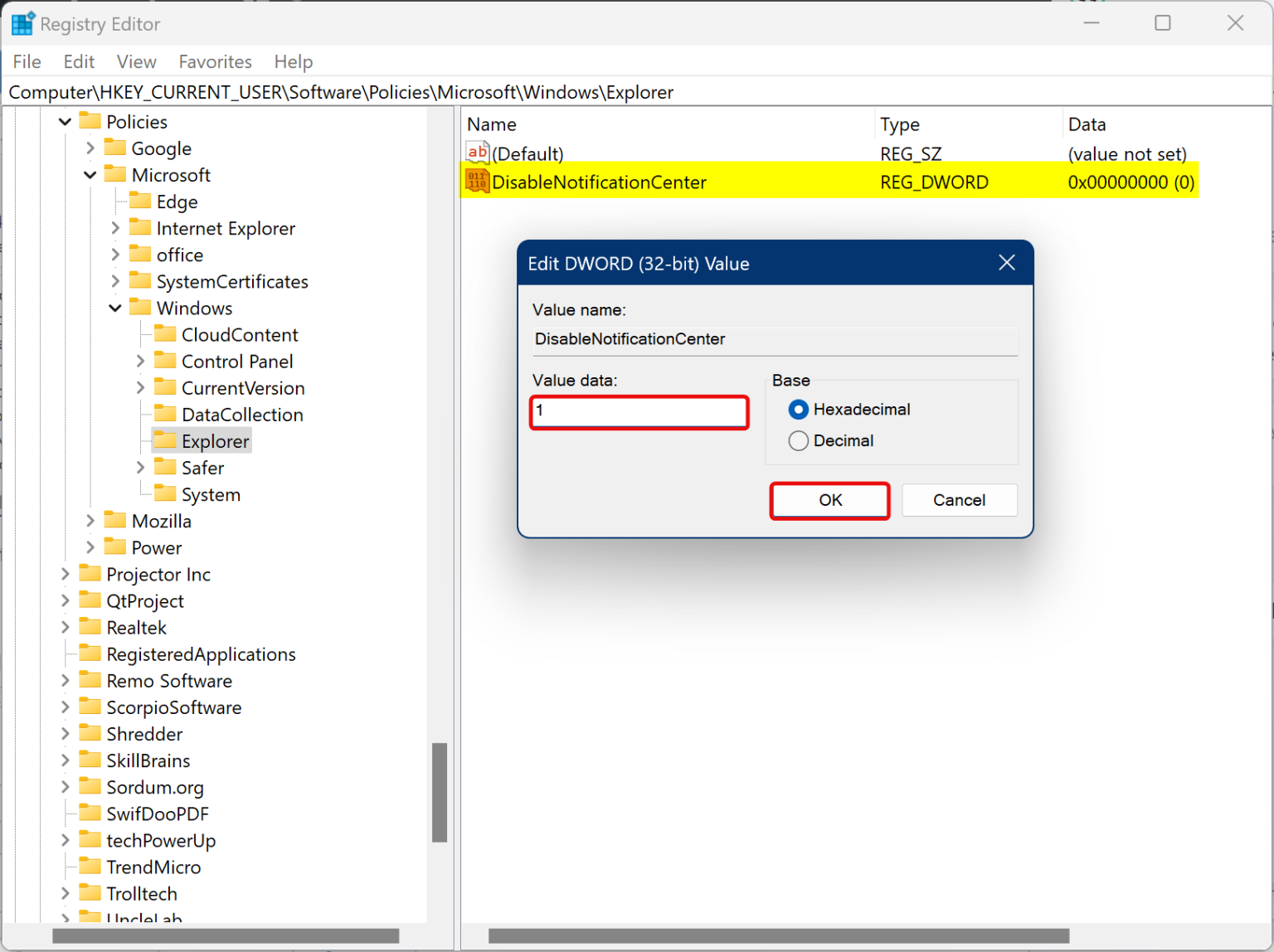Image resolution: width=1274 pixels, height=952 pixels.
Task: Click the Realtek folder icon
Action: 90,626
